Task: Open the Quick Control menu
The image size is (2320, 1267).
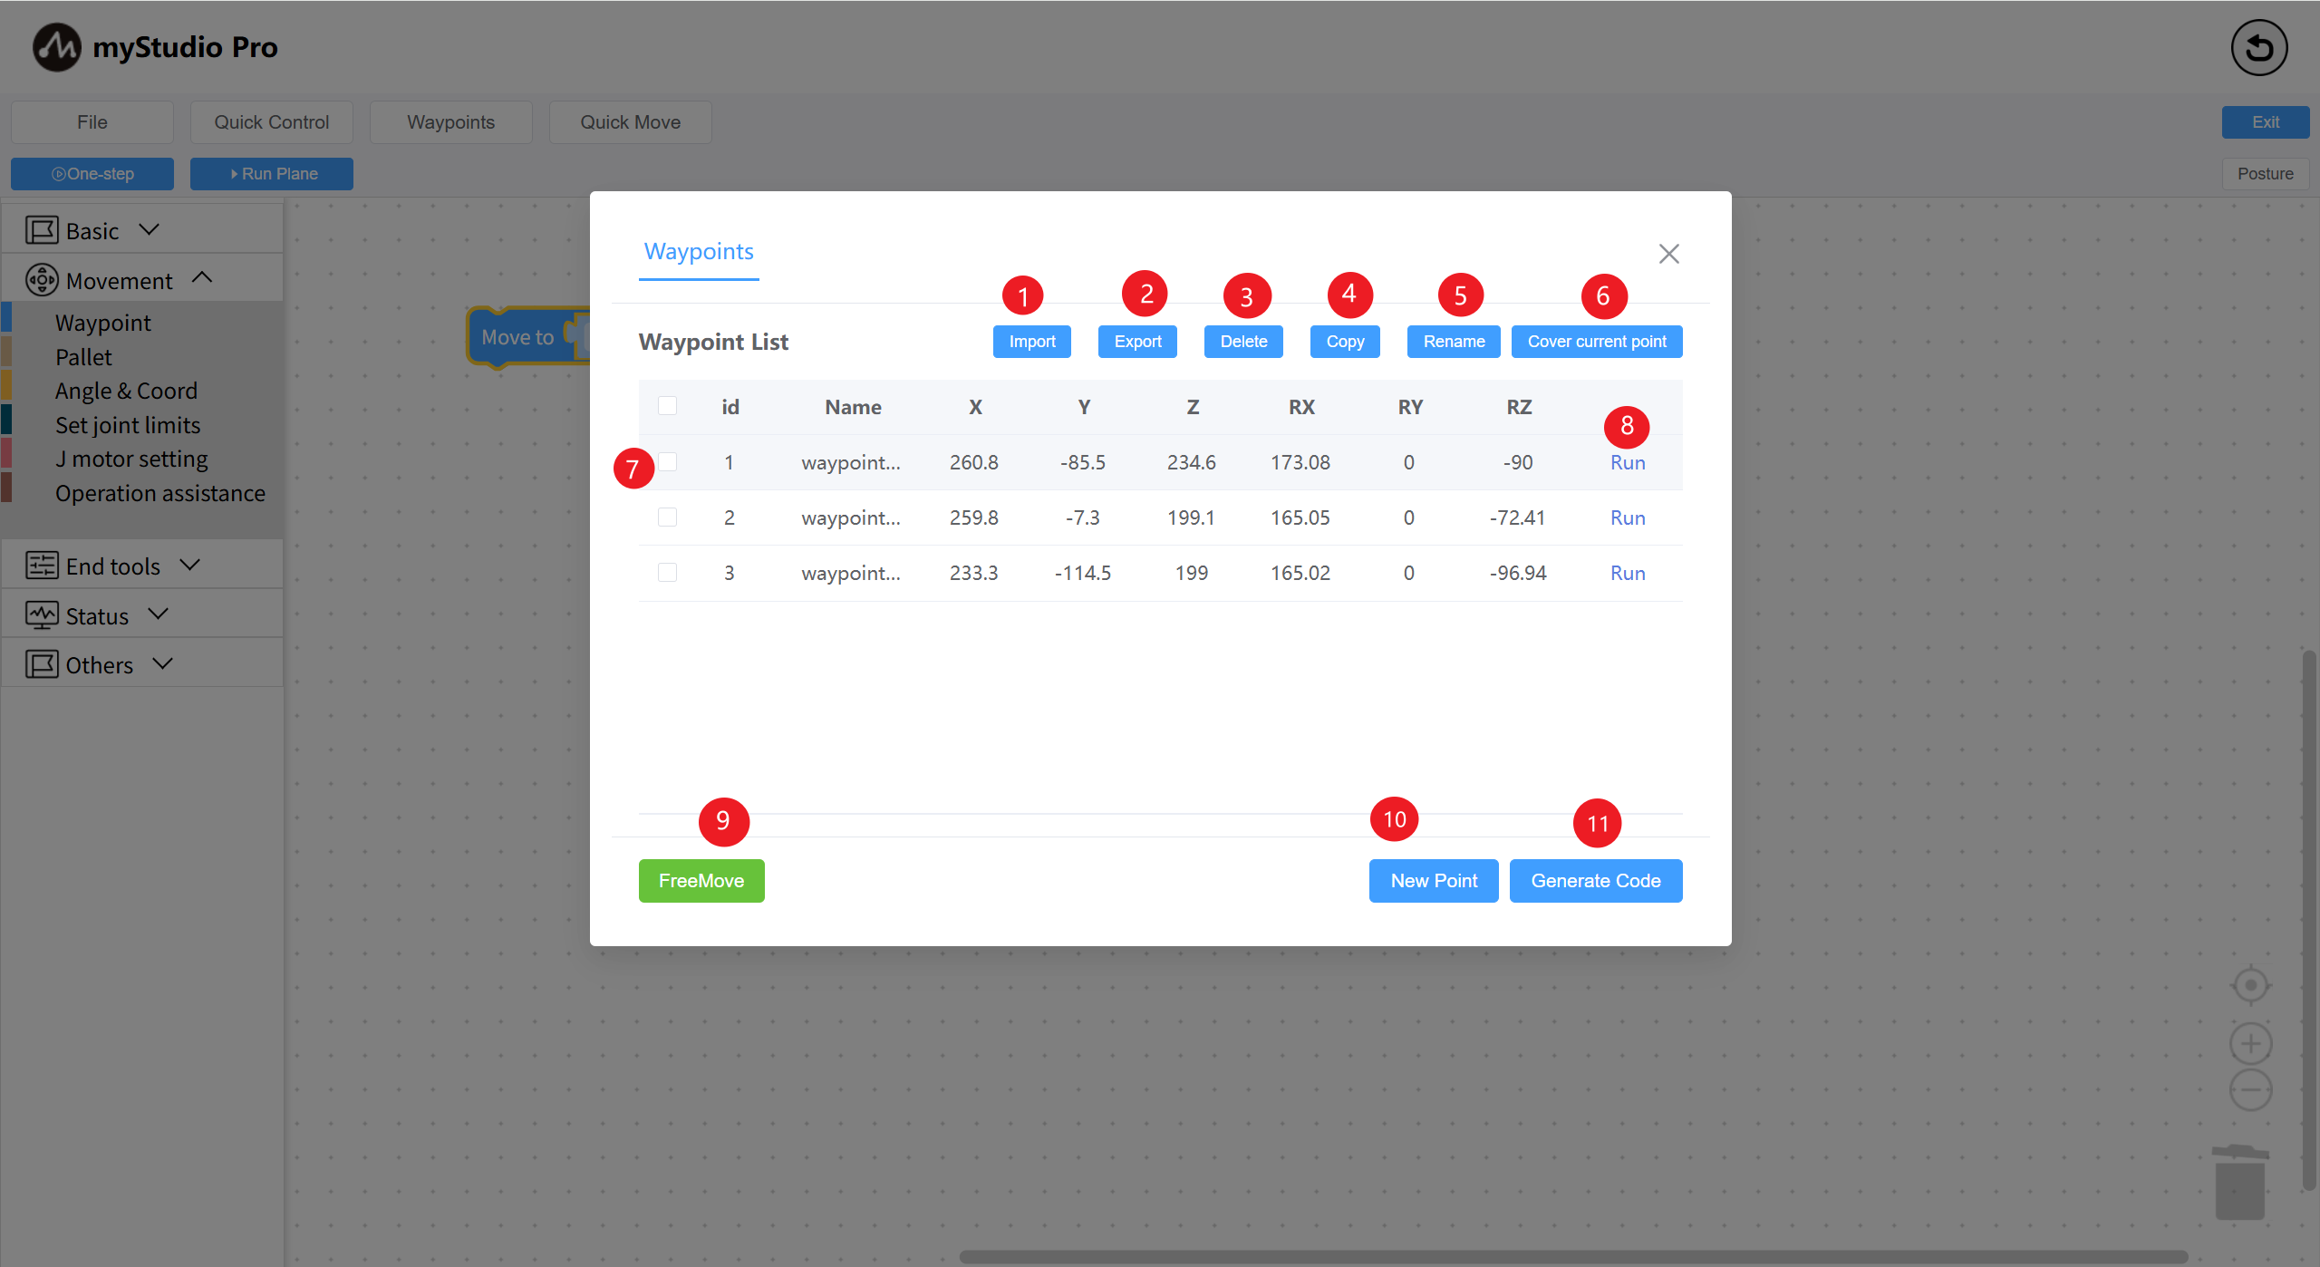Action: click(x=271, y=122)
